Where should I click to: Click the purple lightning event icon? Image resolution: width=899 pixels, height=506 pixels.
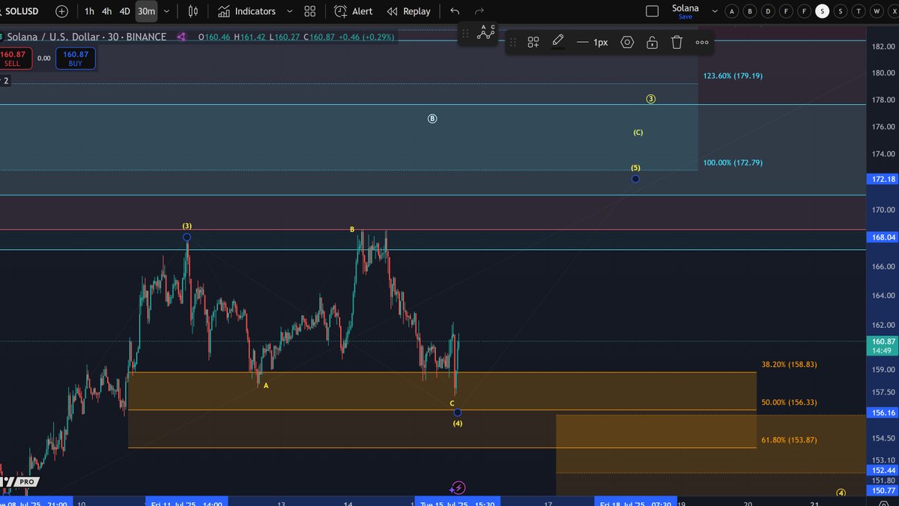tap(458, 488)
